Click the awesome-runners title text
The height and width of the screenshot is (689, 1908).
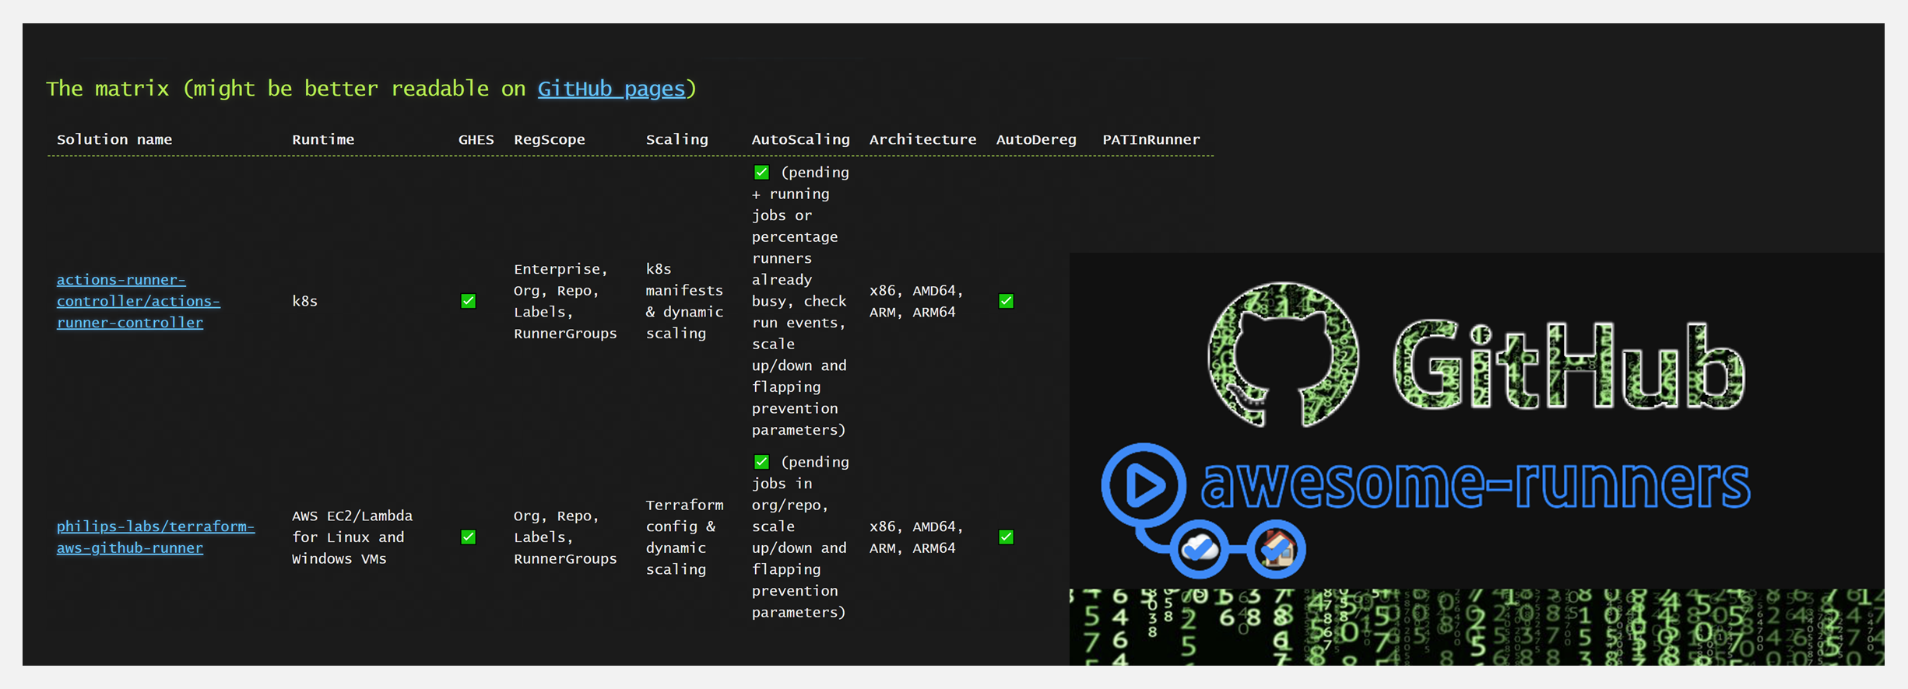click(1476, 484)
